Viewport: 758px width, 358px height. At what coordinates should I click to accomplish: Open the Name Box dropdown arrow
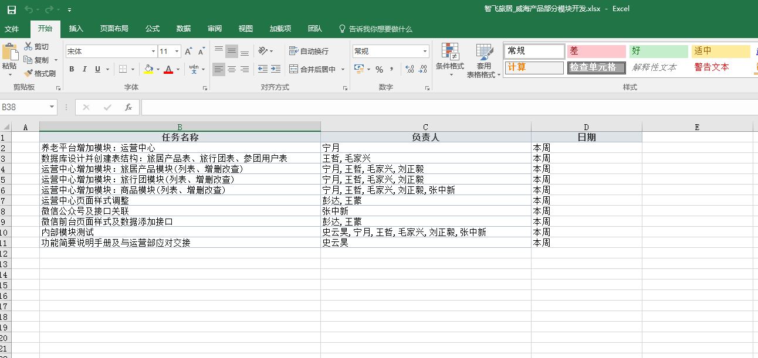[52, 107]
